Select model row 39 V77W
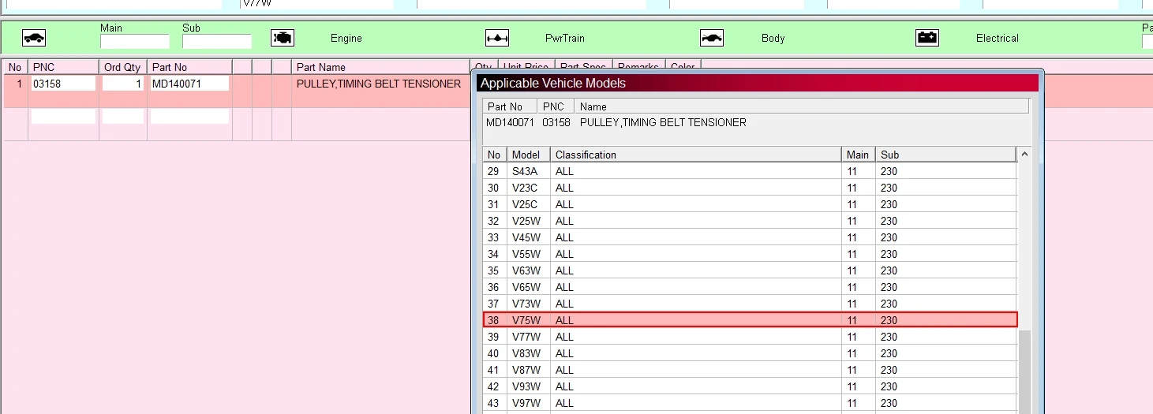The width and height of the screenshot is (1153, 414). (750, 337)
